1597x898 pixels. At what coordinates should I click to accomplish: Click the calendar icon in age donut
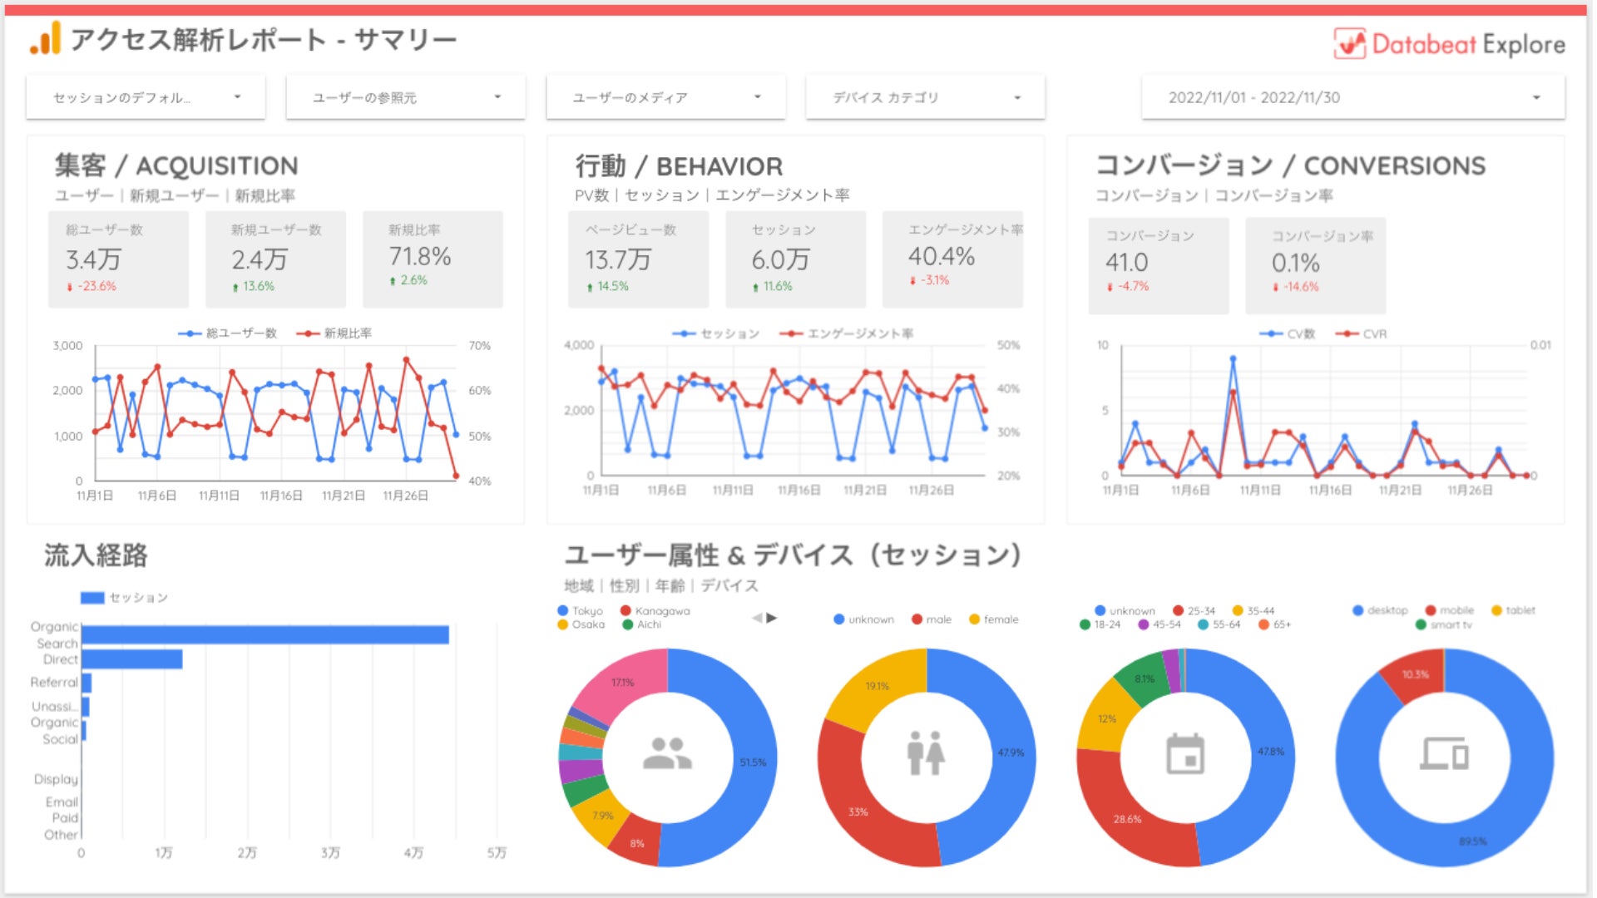point(1185,753)
